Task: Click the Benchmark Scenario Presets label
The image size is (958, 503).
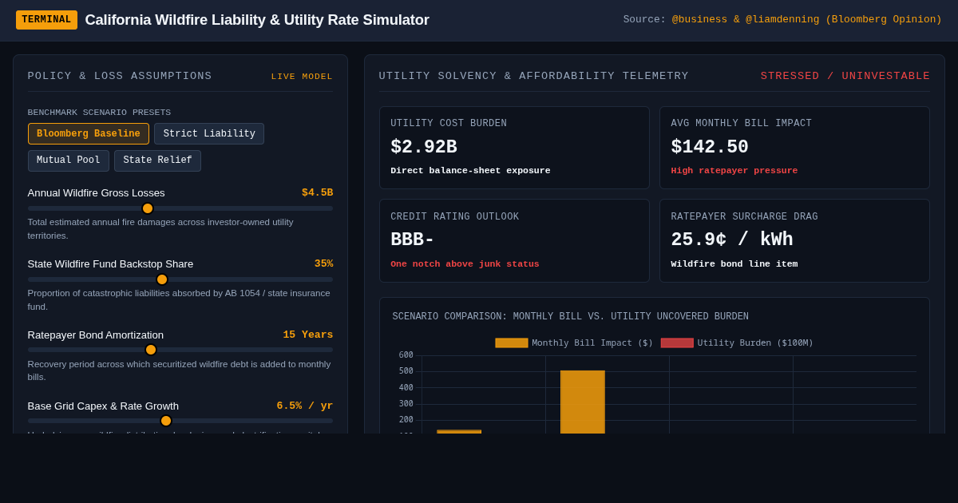Action: (99, 113)
